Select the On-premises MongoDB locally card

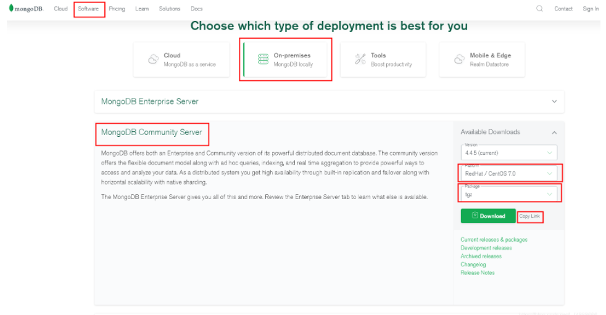(285, 59)
